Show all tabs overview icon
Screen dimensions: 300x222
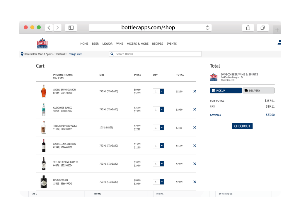pos(263,28)
